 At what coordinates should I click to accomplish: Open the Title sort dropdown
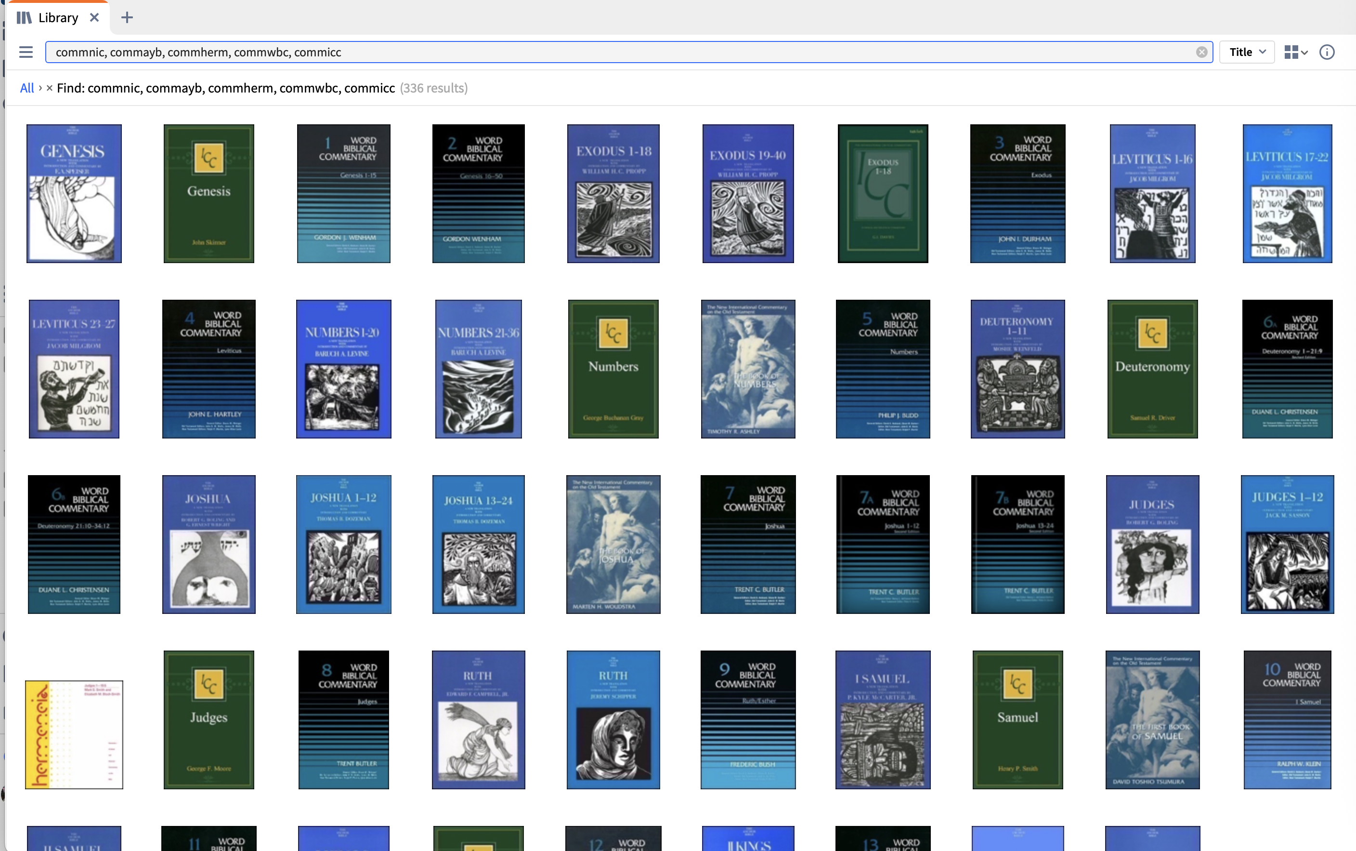[x=1247, y=53]
